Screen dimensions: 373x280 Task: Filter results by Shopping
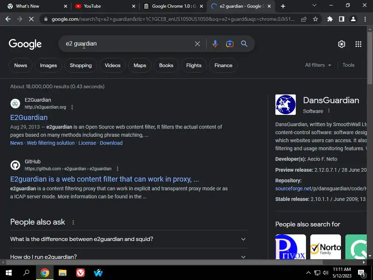81,65
